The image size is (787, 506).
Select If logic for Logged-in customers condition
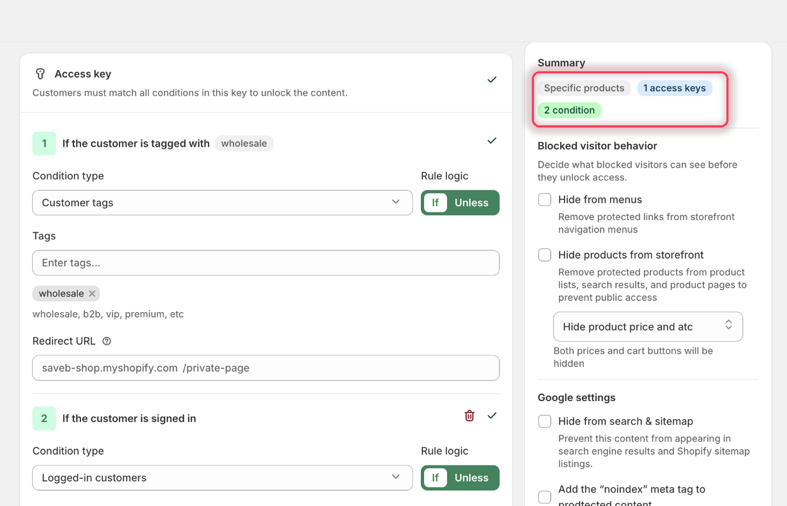point(436,478)
